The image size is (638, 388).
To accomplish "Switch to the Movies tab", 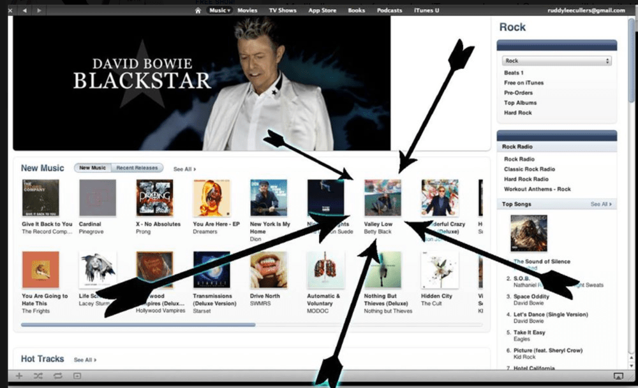I will coord(248,10).
